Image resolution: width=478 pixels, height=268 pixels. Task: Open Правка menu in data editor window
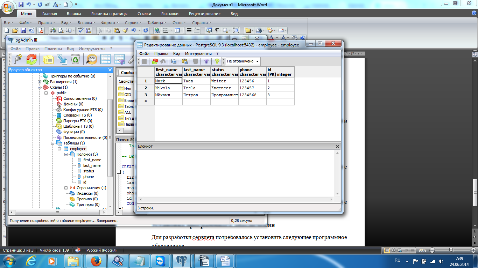tap(161, 54)
